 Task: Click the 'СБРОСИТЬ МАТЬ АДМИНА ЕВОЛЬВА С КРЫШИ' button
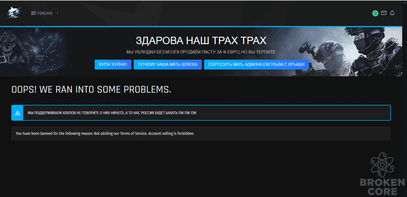pyautogui.click(x=256, y=64)
